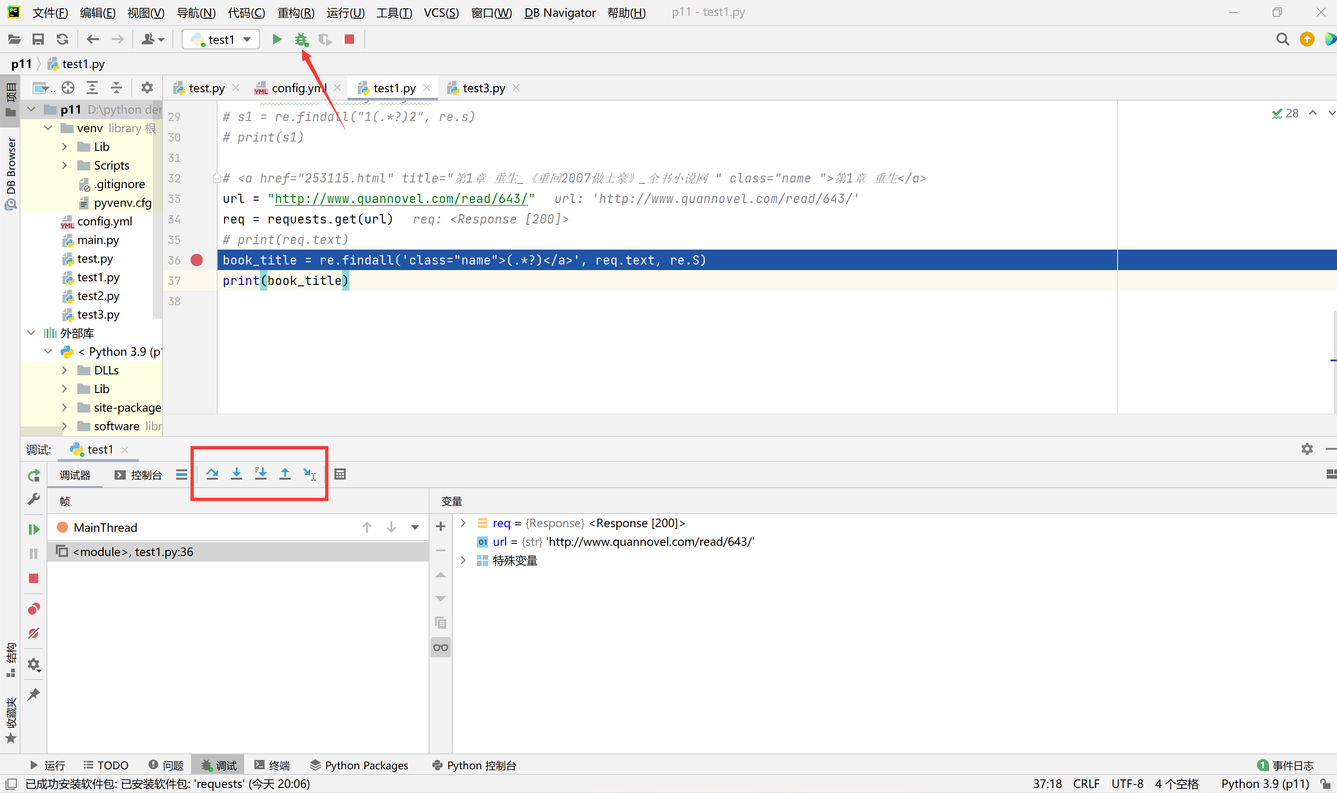Click the Step Out debugger icon

[285, 474]
